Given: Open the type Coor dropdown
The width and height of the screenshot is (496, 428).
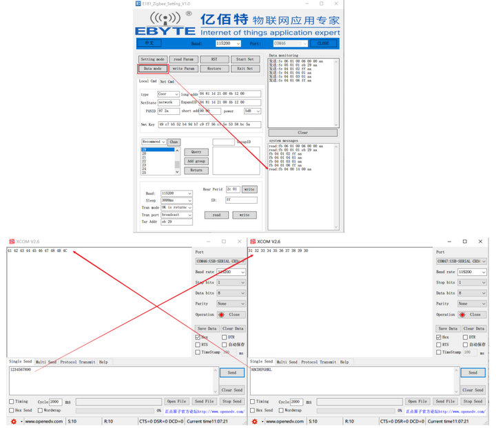Looking at the screenshot, I should pyautogui.click(x=168, y=94).
